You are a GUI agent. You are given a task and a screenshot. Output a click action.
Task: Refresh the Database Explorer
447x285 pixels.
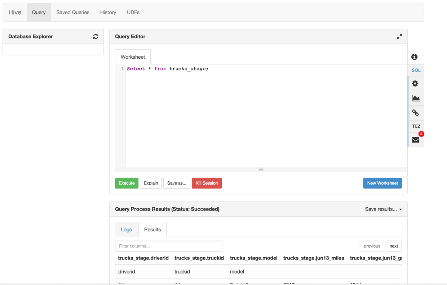[x=95, y=36]
